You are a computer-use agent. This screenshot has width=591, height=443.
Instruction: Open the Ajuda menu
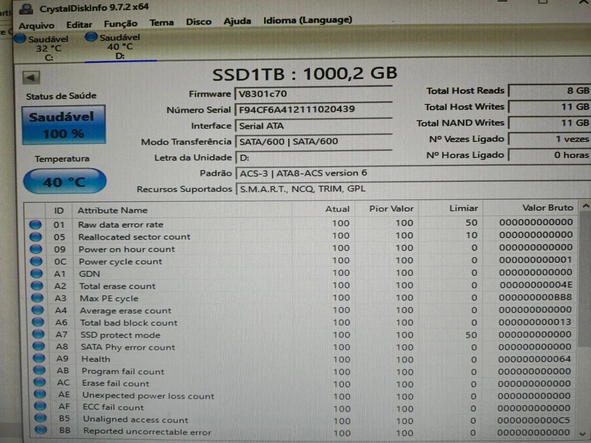tap(237, 21)
